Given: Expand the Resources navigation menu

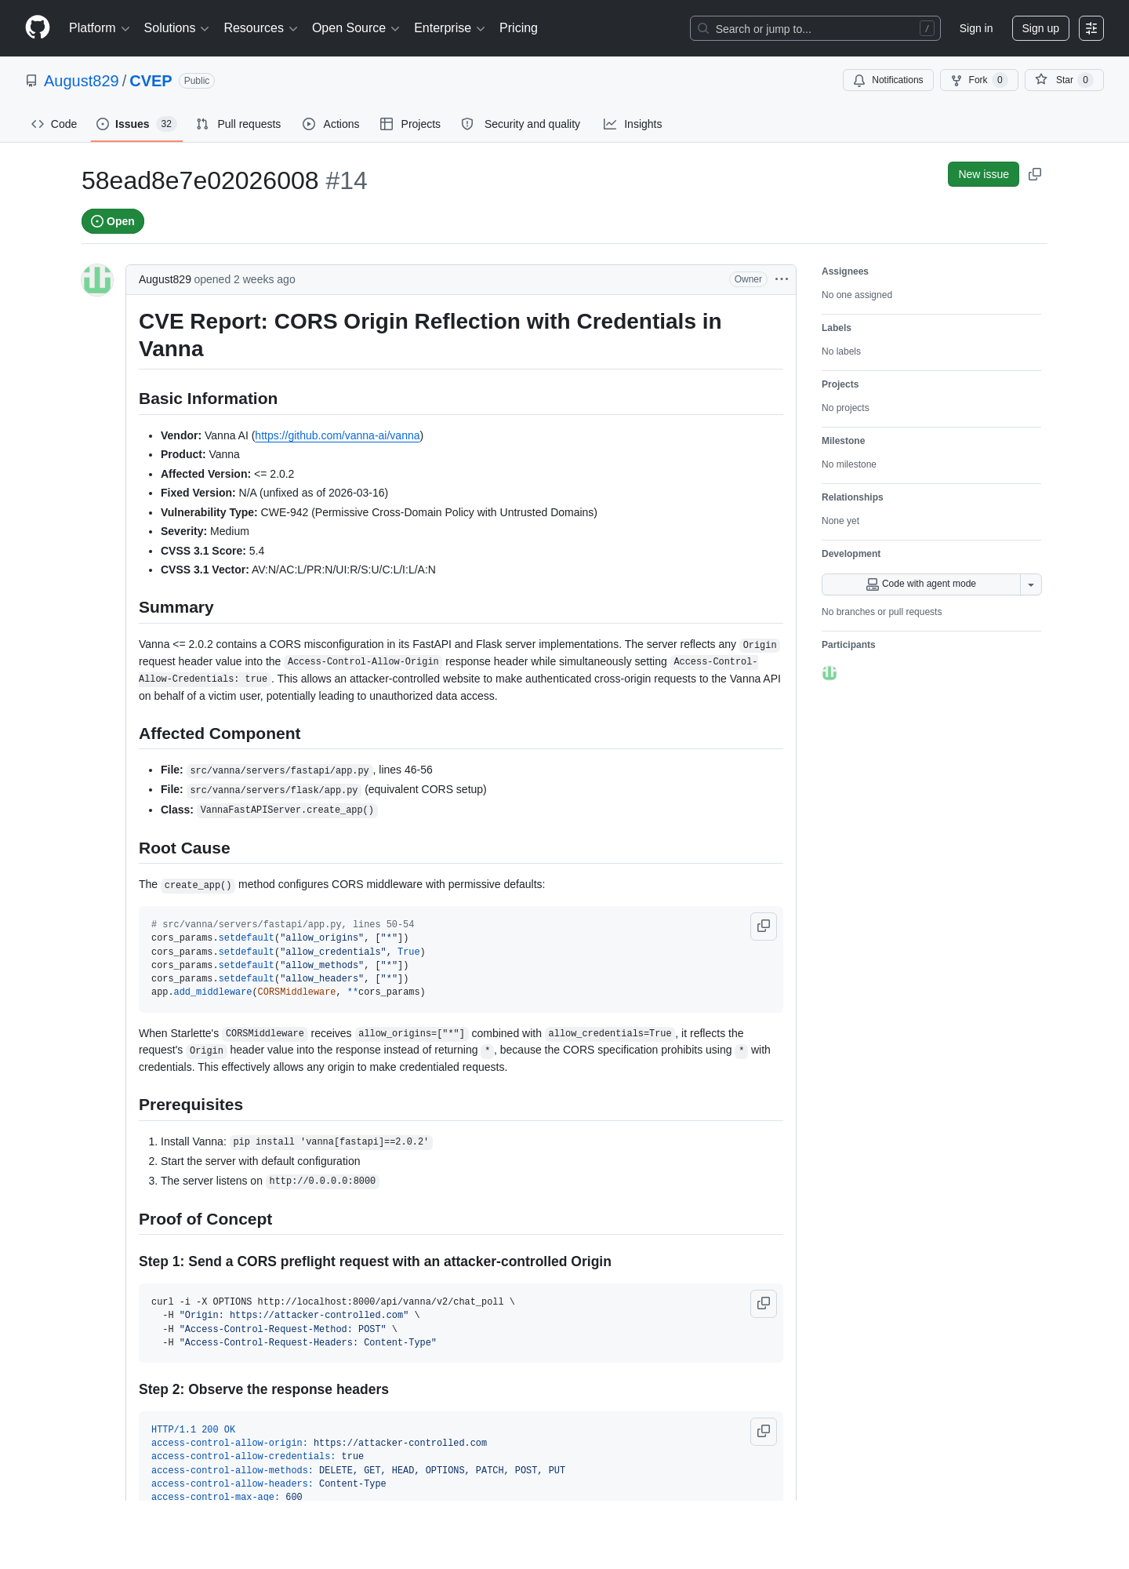Looking at the screenshot, I should point(260,28).
